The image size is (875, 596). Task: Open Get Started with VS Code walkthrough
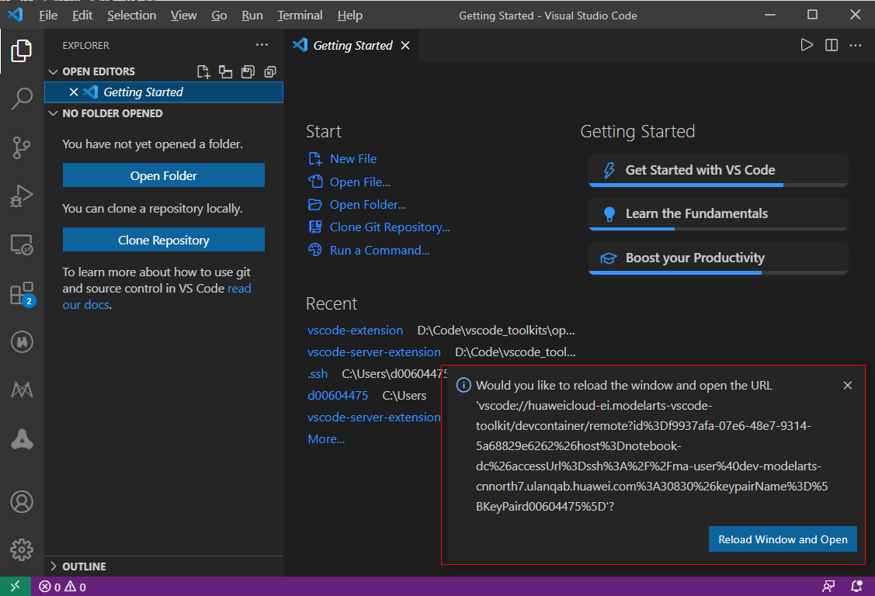[x=717, y=170]
